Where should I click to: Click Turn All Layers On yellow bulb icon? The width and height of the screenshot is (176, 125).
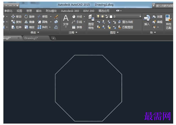(x=98, y=27)
